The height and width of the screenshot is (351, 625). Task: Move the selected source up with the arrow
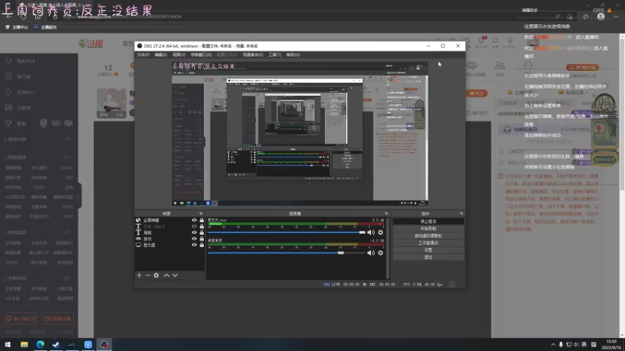(166, 275)
